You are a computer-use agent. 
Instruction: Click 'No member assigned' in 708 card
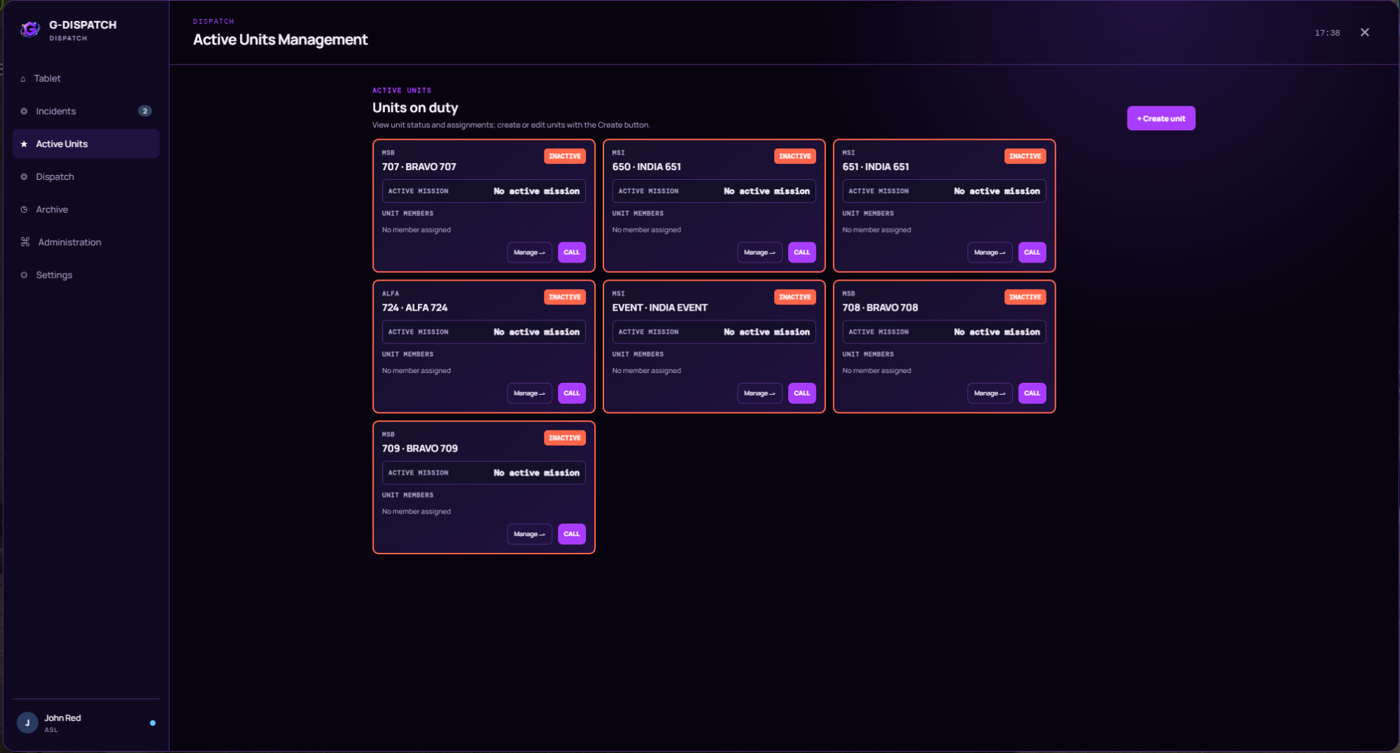pos(876,371)
